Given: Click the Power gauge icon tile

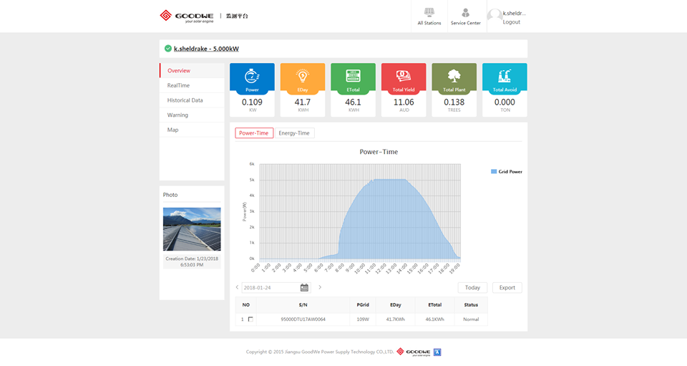Looking at the screenshot, I should click(x=252, y=76).
